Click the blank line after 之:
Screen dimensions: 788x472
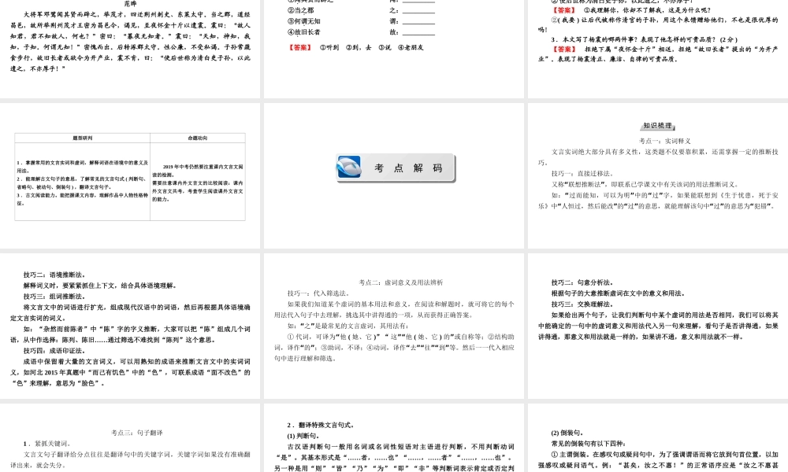[418, 12]
